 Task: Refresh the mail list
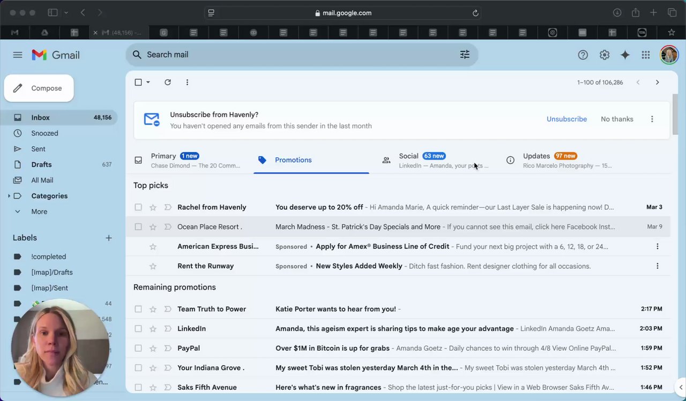click(x=168, y=82)
